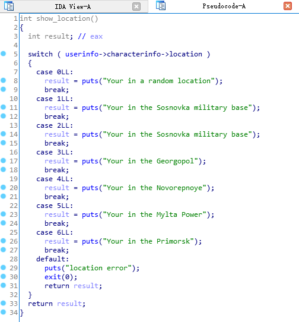Screen dimensions: 299x322
Task: Toggle breakpoint dot on line 12
Action: (4, 116)
